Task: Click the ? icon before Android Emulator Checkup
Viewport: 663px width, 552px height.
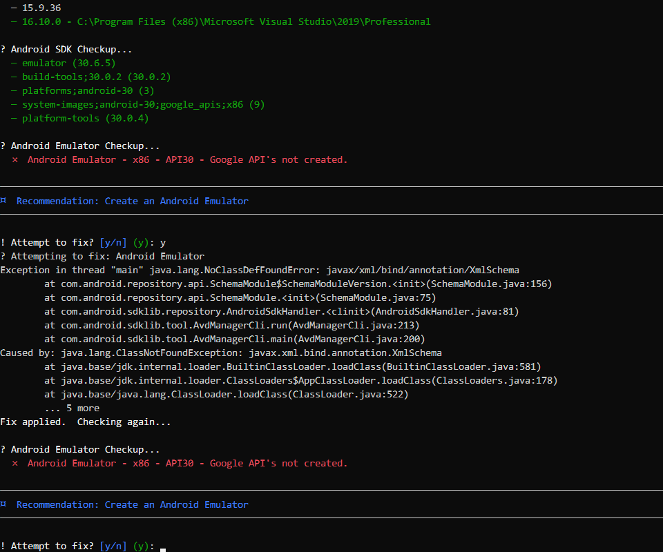Action: point(2,146)
